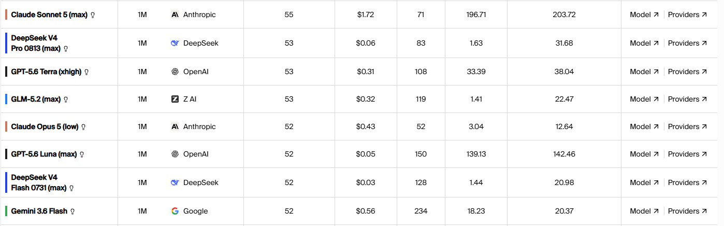Click the lightbulb icon beside GLM-5.2 (max)
This screenshot has height=226, width=724.
coord(66,100)
